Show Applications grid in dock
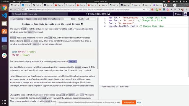This screenshot has height=106, width=189. pos(4,102)
